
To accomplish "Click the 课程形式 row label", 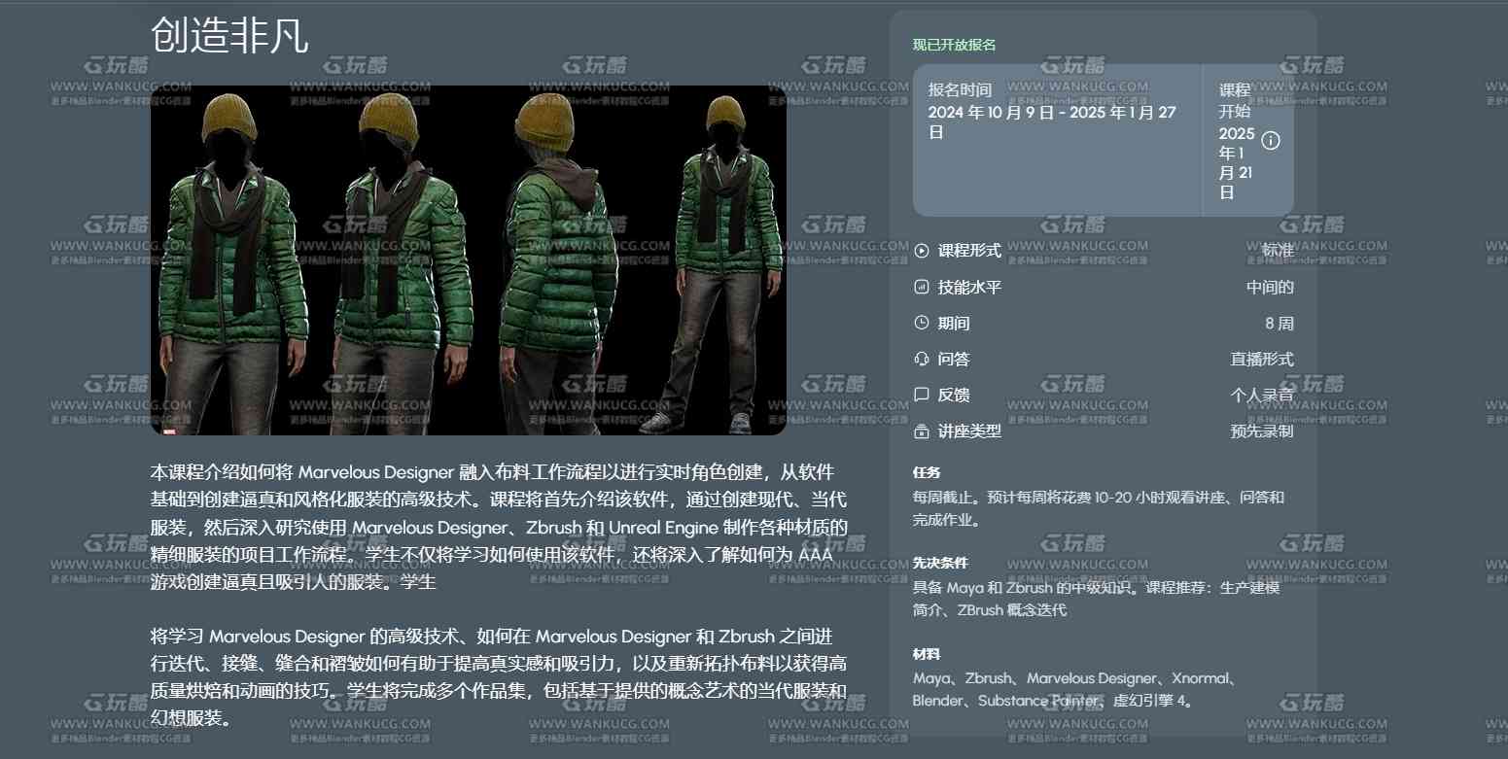I will pyautogui.click(x=969, y=251).
